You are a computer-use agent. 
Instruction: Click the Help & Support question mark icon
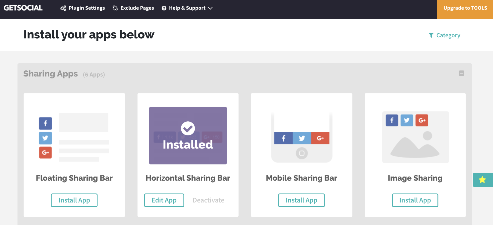click(x=164, y=8)
